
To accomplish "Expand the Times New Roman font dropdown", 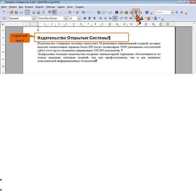I will (x=65, y=18).
